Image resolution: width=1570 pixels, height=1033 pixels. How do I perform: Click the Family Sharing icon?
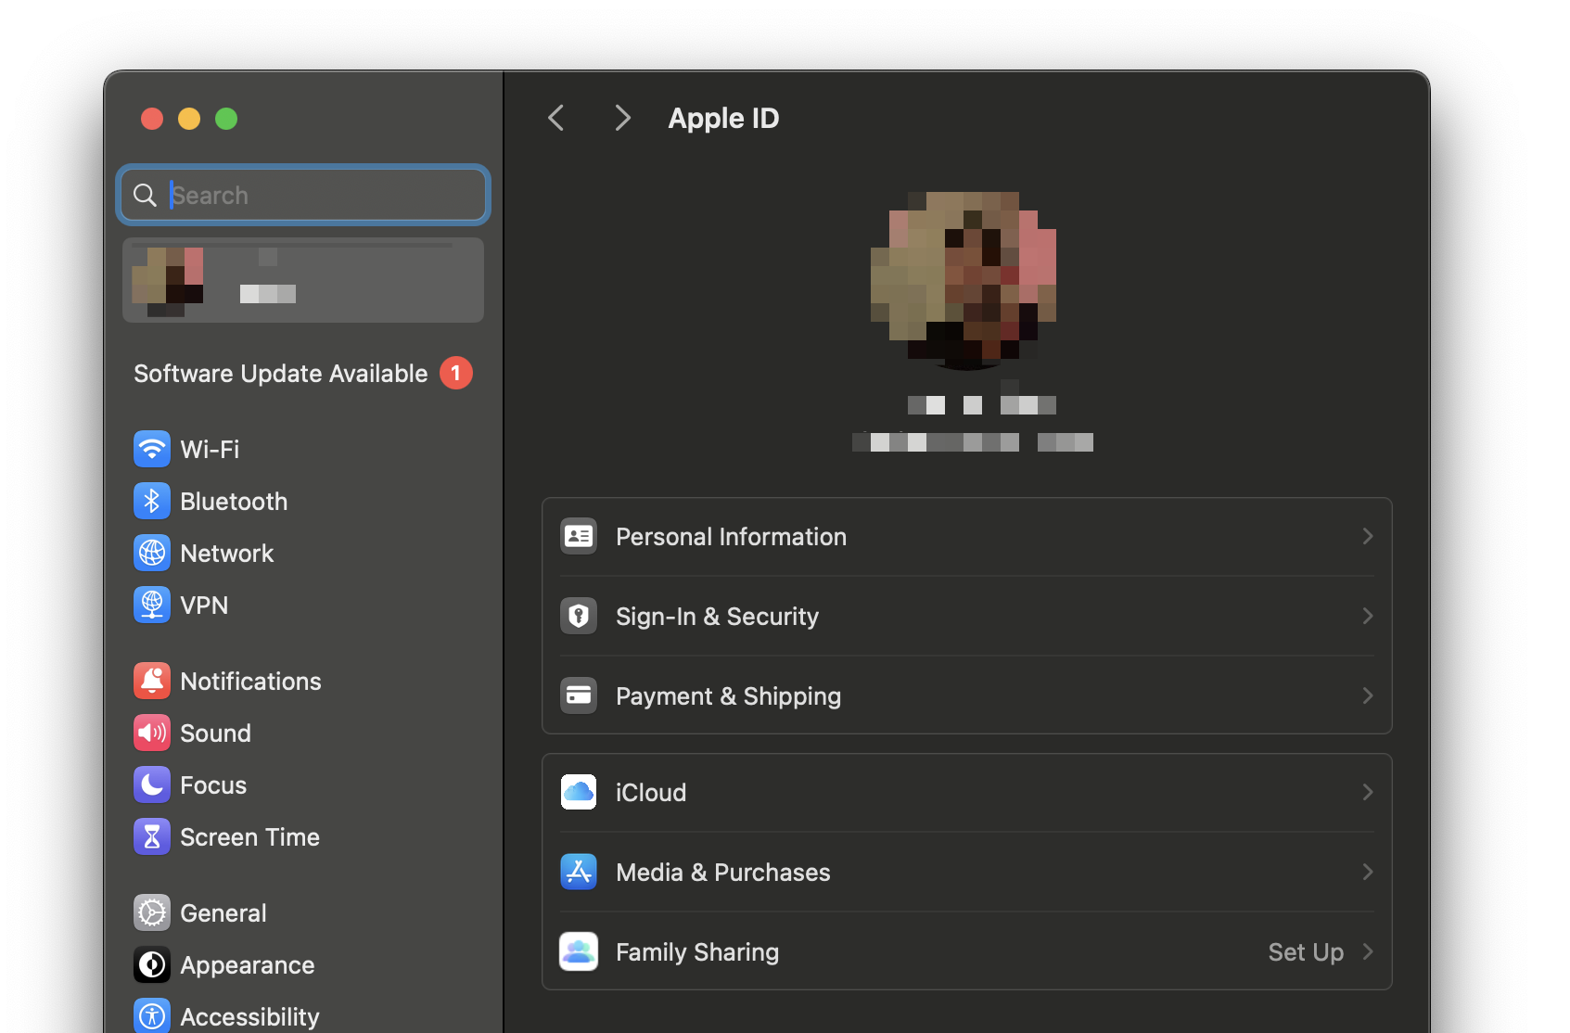[579, 951]
